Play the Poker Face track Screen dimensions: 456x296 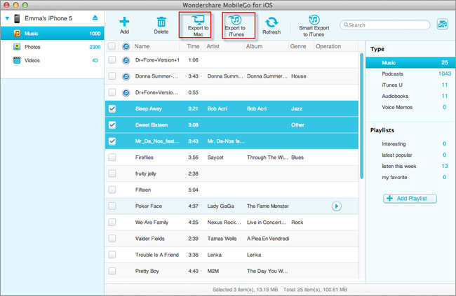[x=337, y=206]
